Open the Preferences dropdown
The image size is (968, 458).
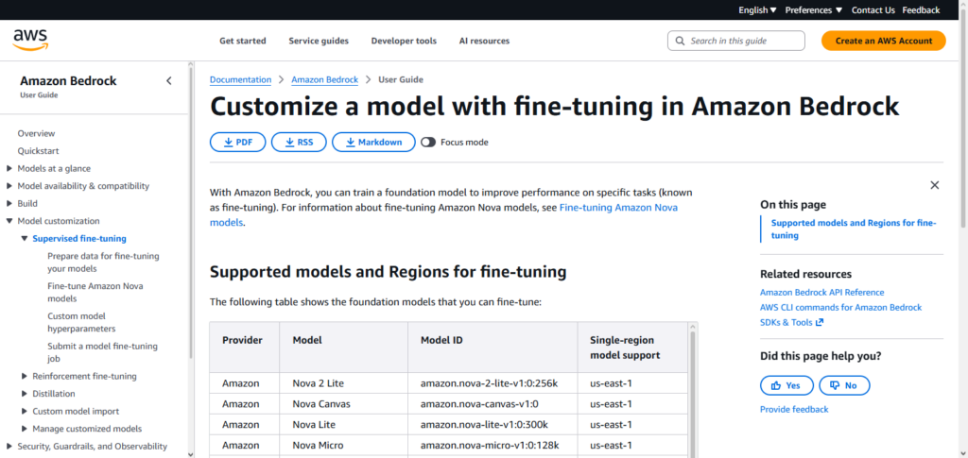(814, 9)
